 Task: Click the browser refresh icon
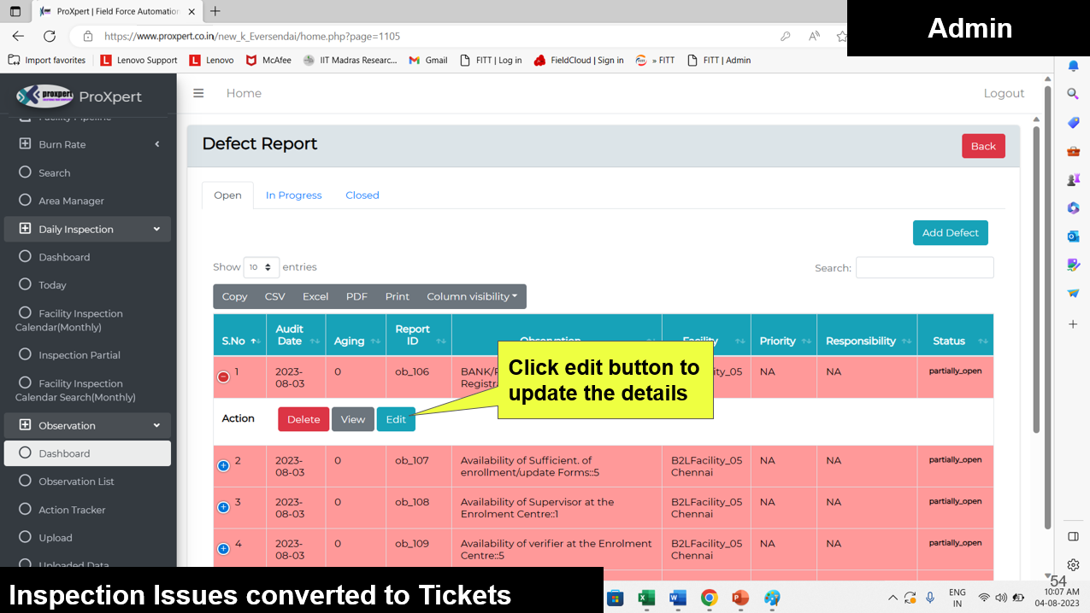[50, 36]
